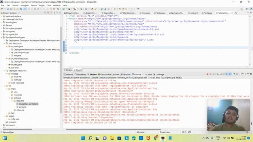Show hidden system tray icons chevron

click(203, 138)
